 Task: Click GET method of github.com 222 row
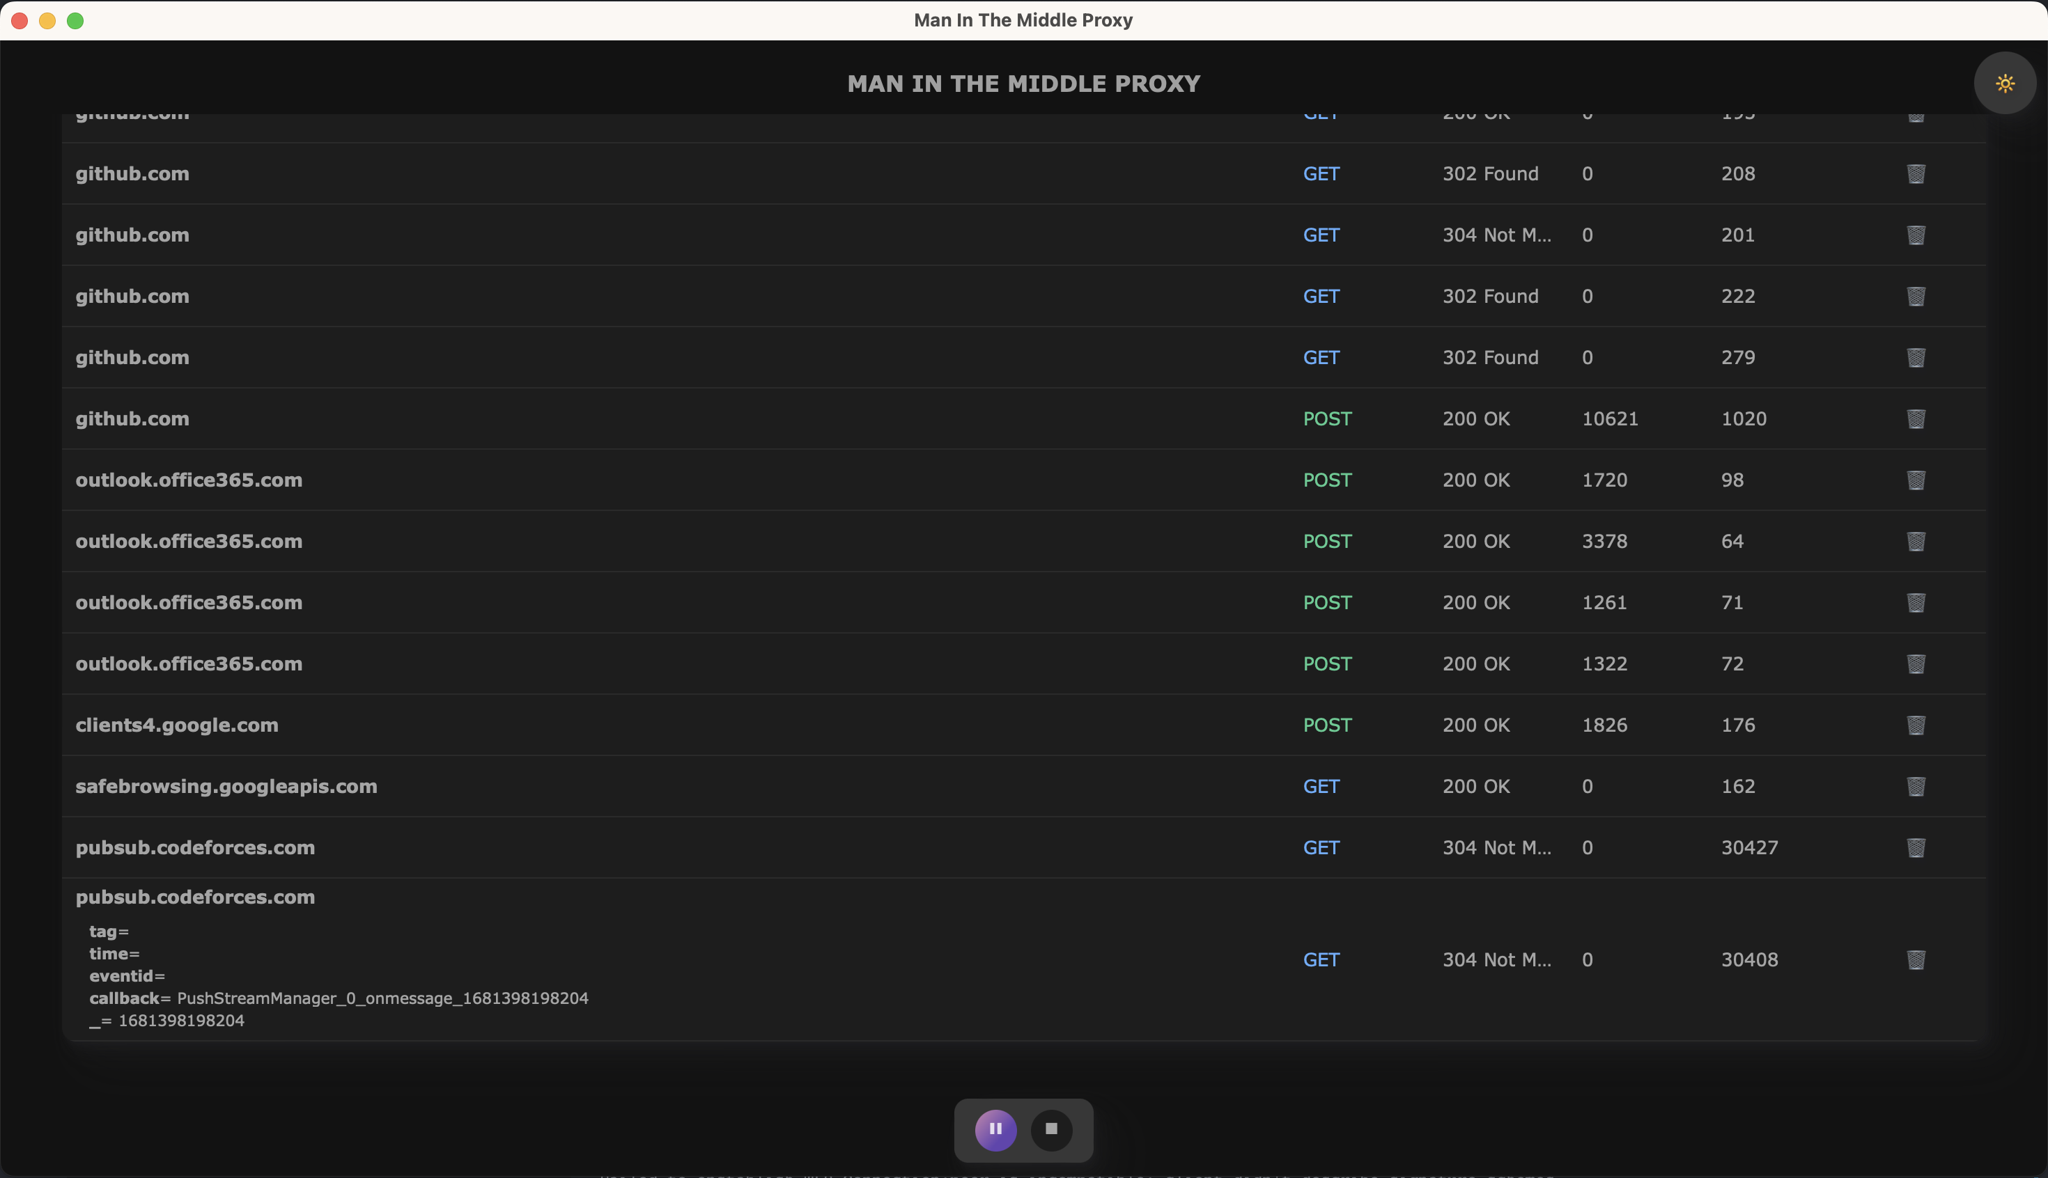tap(1320, 297)
